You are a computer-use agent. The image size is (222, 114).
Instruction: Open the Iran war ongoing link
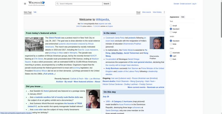[115, 78]
